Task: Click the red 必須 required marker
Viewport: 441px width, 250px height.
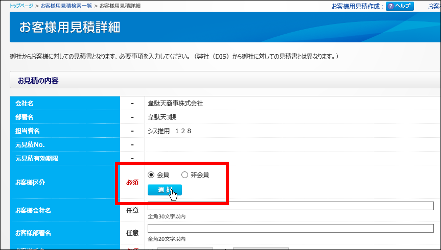Action: coord(132,182)
